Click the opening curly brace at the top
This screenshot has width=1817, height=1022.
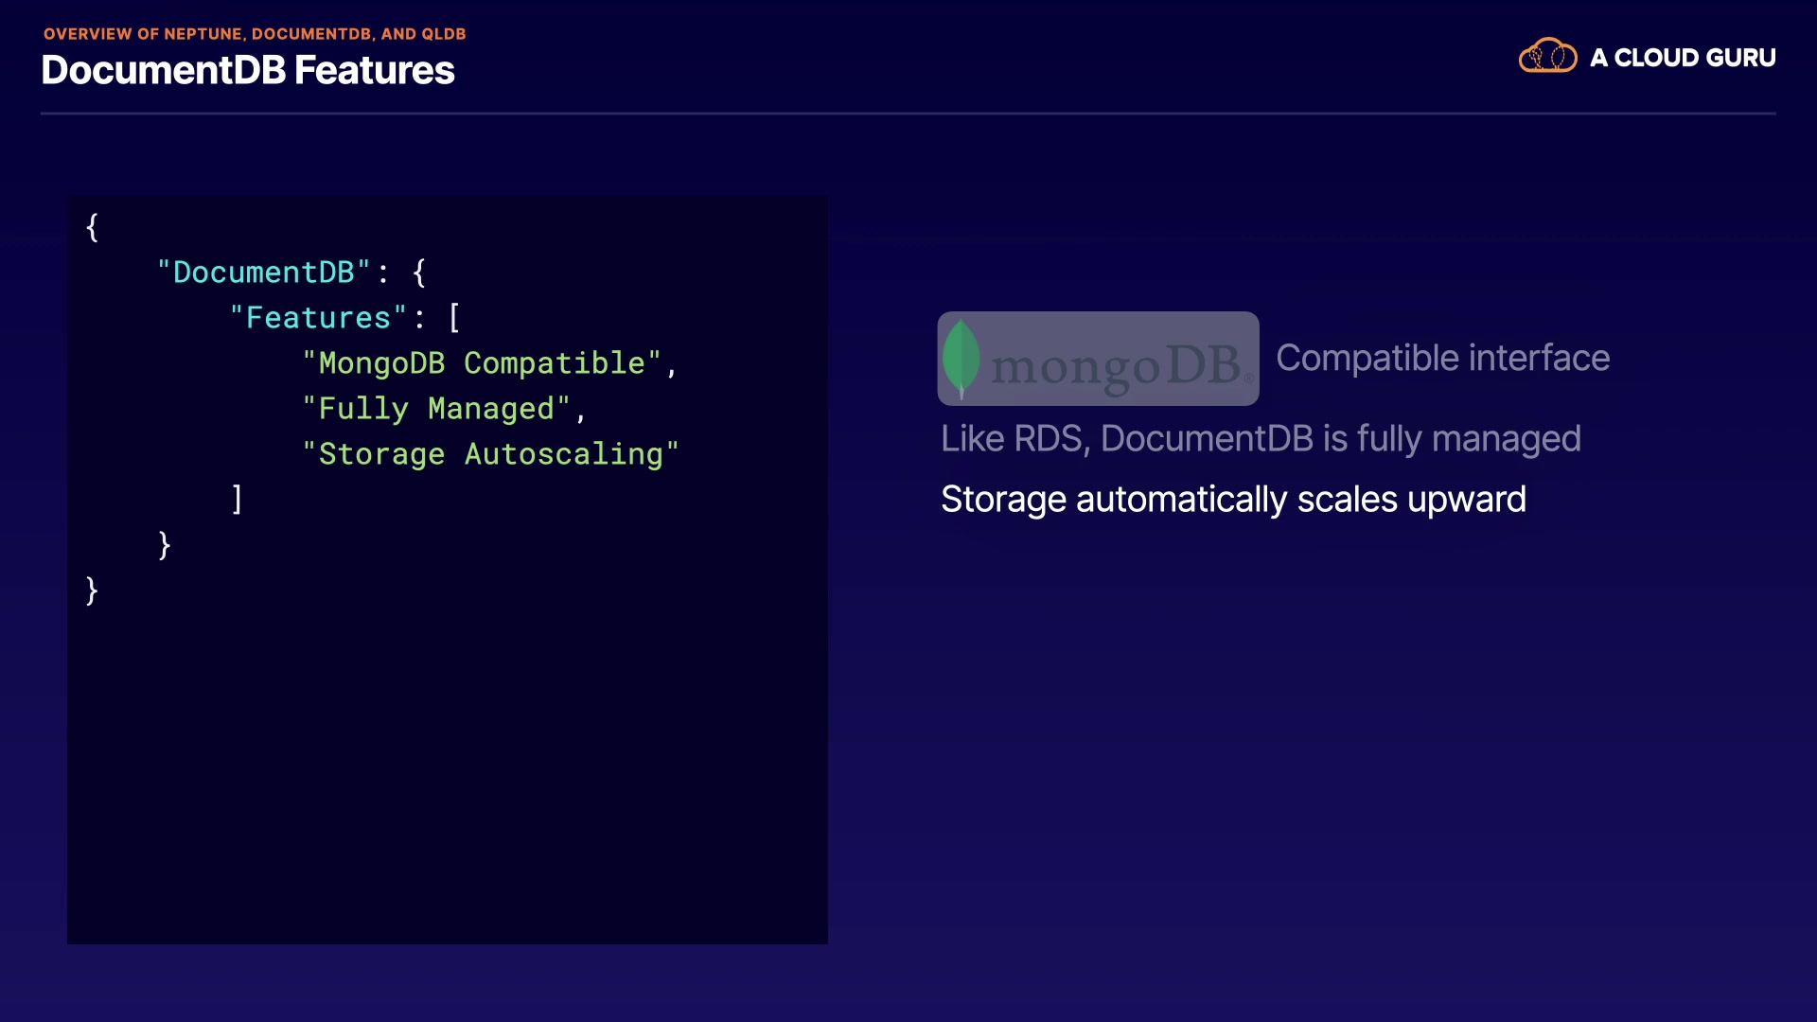[92, 227]
